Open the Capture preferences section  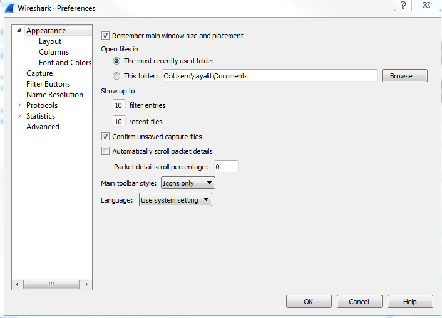(x=39, y=73)
